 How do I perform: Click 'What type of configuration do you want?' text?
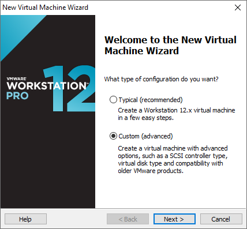coord(161,79)
